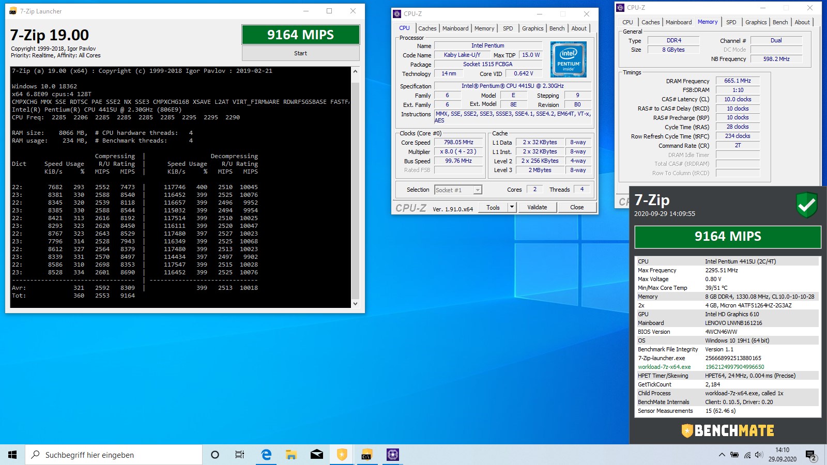This screenshot has width=827, height=465.
Task: Select Graphics tab in CPU-Z memory window
Action: (756, 22)
